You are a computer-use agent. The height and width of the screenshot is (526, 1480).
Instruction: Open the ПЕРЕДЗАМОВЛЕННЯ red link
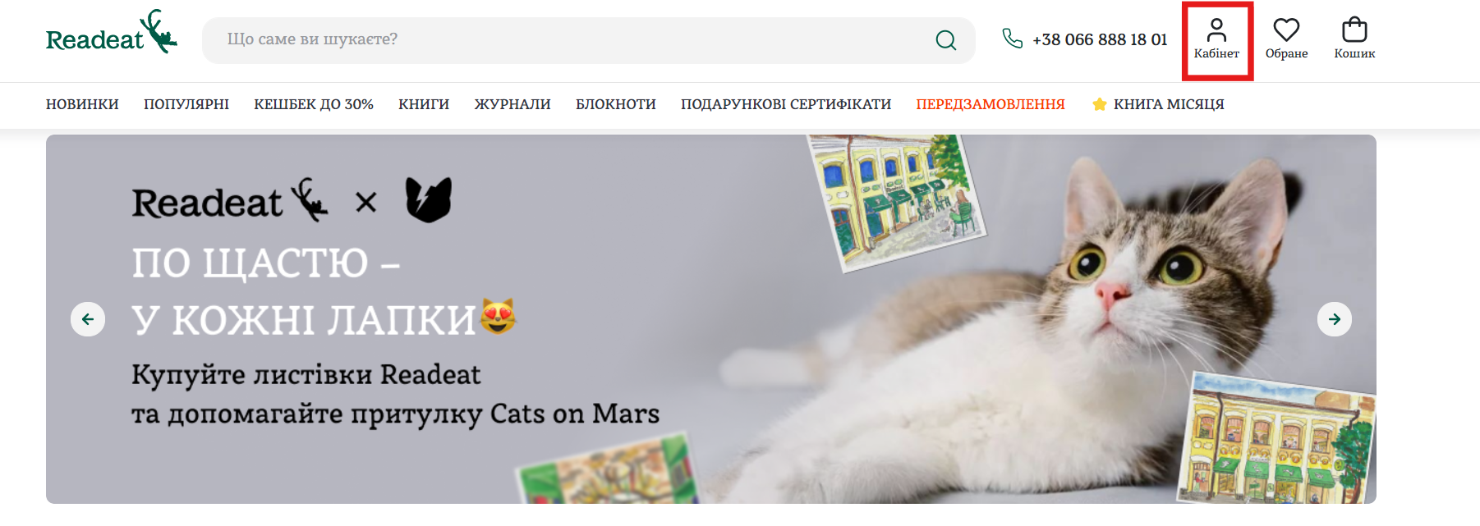pyautogui.click(x=990, y=104)
